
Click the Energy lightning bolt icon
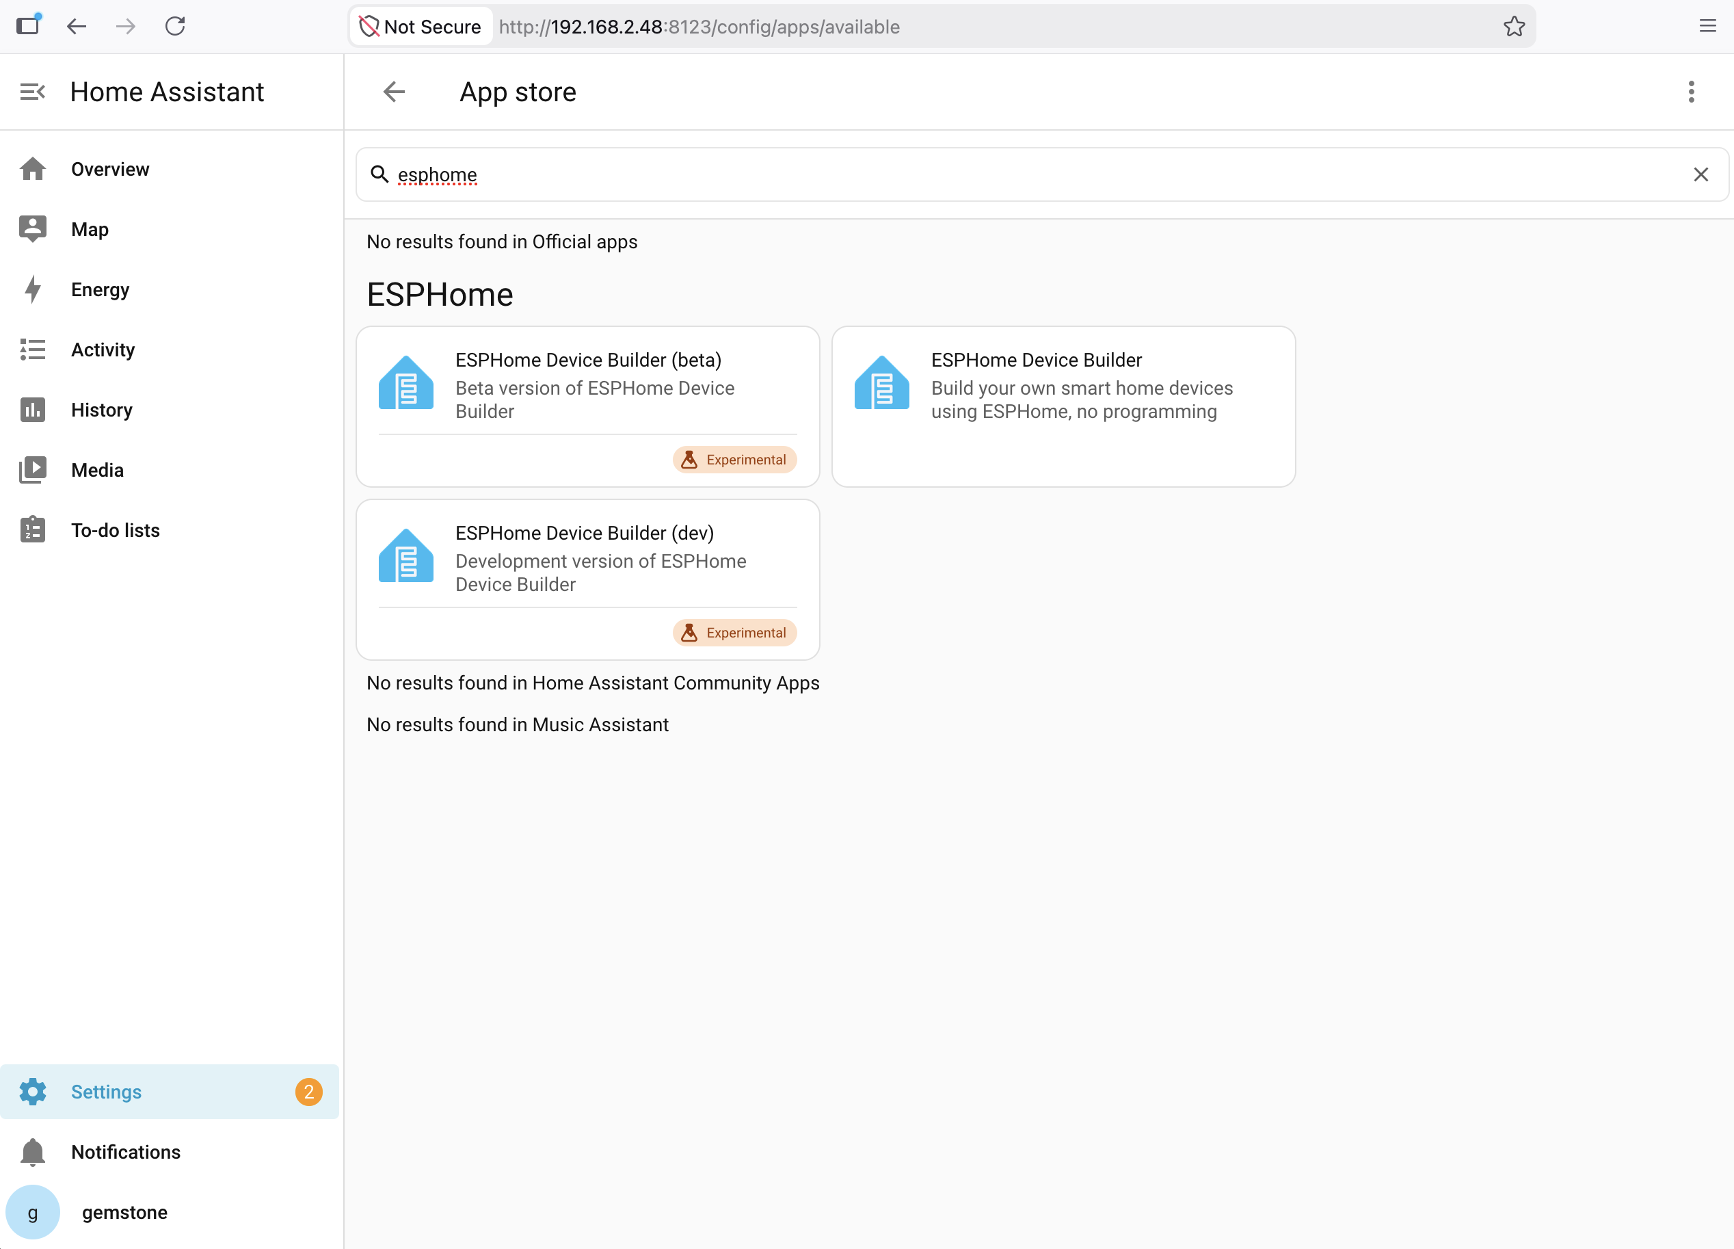click(33, 290)
